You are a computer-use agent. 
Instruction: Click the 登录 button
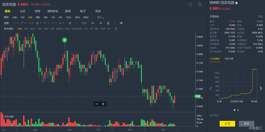click(x=246, y=124)
